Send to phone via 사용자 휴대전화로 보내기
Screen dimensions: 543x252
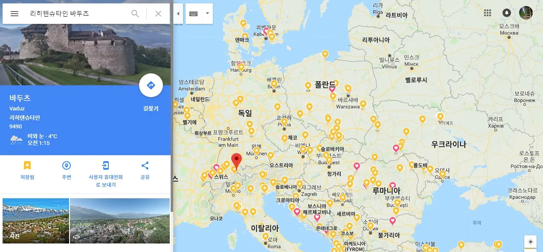click(x=106, y=174)
